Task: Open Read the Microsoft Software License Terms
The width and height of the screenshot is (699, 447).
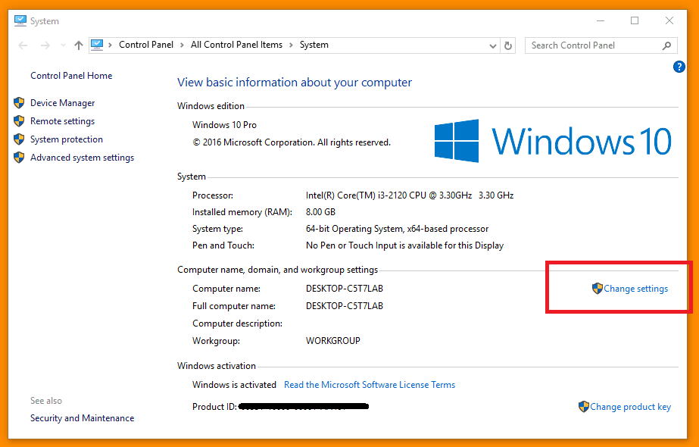Action: 370,385
